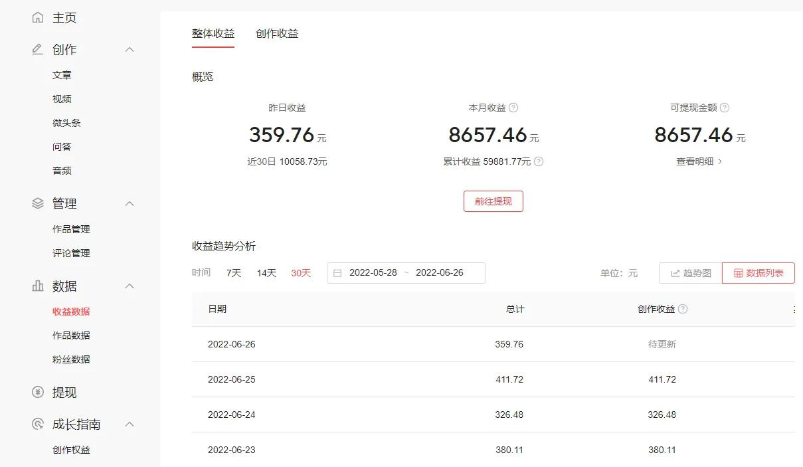Viewport: 803px width, 467px height.
Task: Collapse the 成长指南 section chevron
Action: 130,424
